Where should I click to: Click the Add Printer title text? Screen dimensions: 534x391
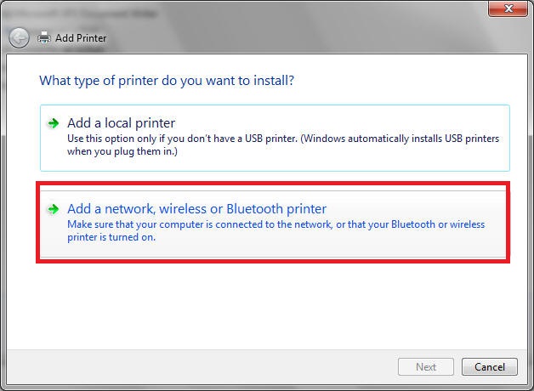[81, 37]
